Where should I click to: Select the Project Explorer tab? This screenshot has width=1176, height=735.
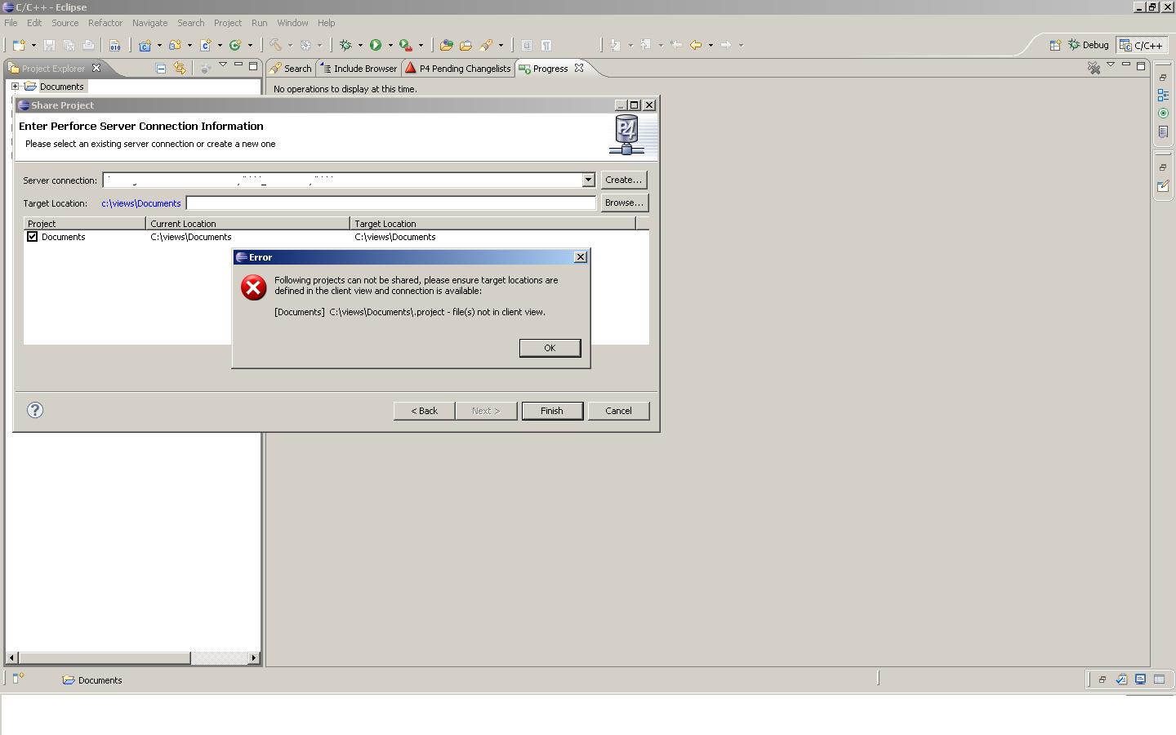pos(53,69)
